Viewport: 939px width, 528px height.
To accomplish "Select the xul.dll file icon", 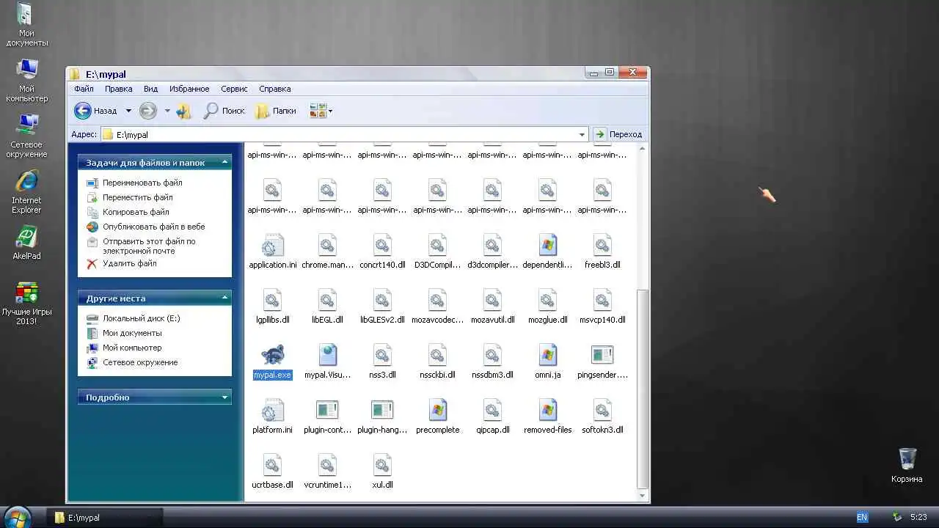I will pos(382,465).
